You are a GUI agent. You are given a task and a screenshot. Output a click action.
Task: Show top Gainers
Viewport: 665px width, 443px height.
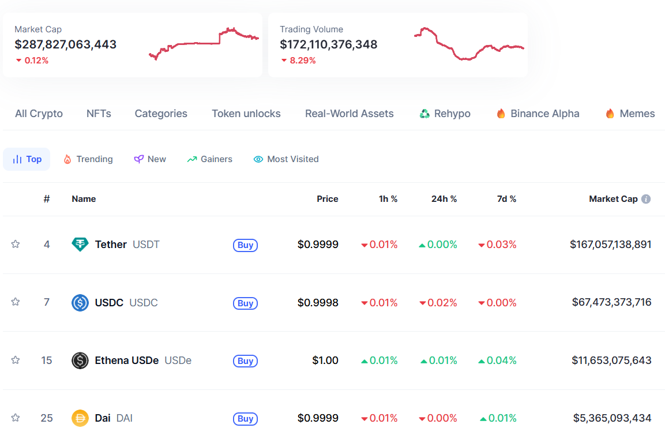(210, 159)
